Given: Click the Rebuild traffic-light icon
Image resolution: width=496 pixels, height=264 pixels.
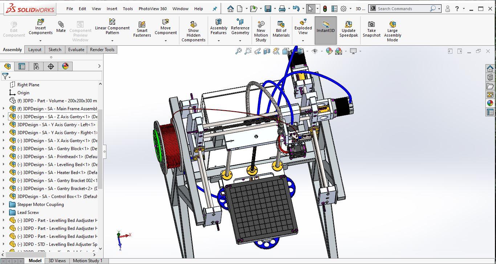Looking at the screenshot, I should coord(325,8).
